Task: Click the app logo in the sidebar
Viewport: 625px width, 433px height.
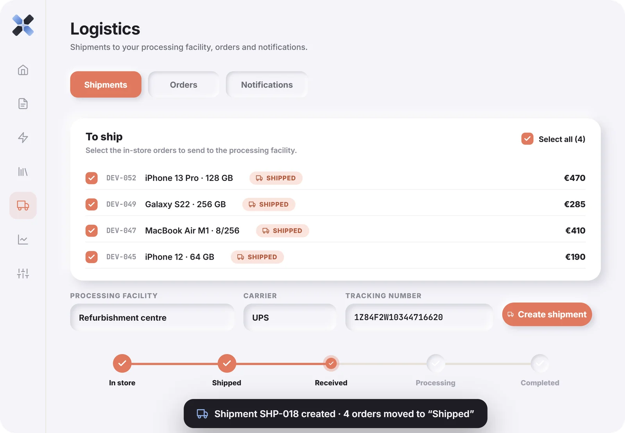Action: point(23,25)
